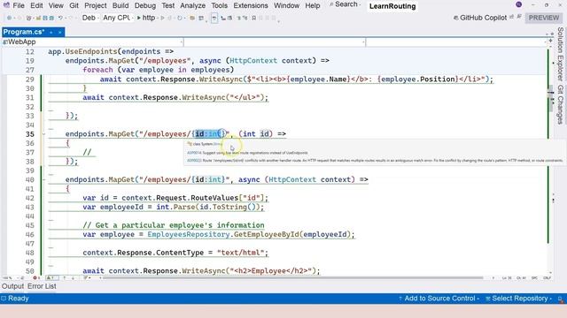Viewport: 567px width, 318px height.
Task: Click the new item toolbar icon
Action: [x=29, y=18]
